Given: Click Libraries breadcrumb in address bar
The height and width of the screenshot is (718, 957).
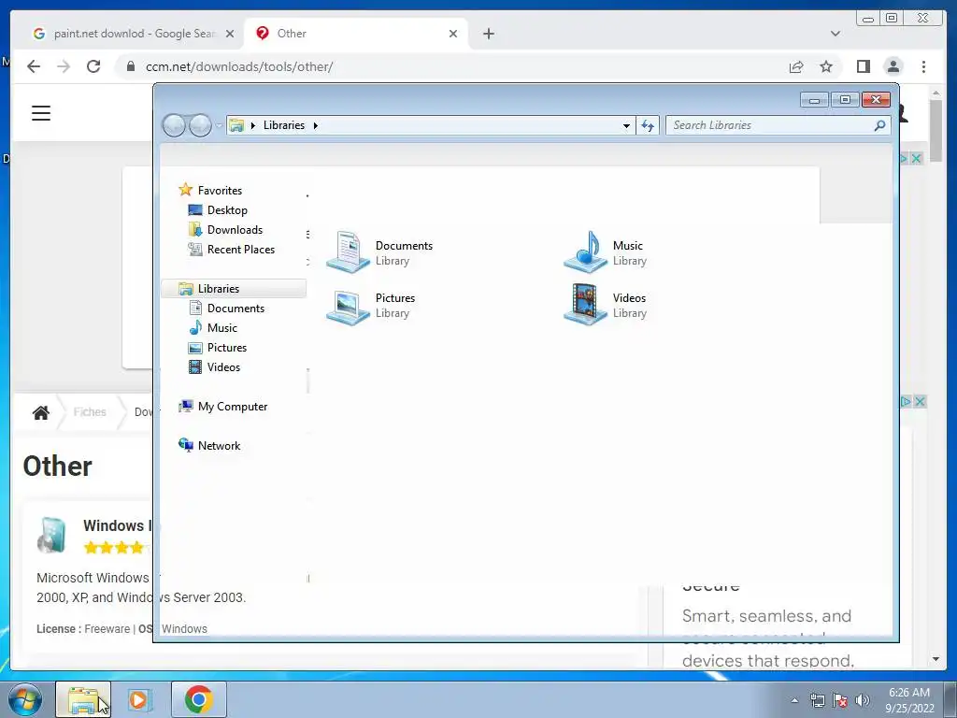Looking at the screenshot, I should coord(284,125).
